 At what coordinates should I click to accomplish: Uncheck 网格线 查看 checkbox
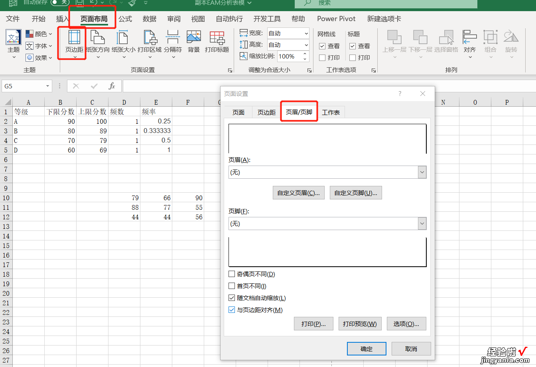point(322,46)
